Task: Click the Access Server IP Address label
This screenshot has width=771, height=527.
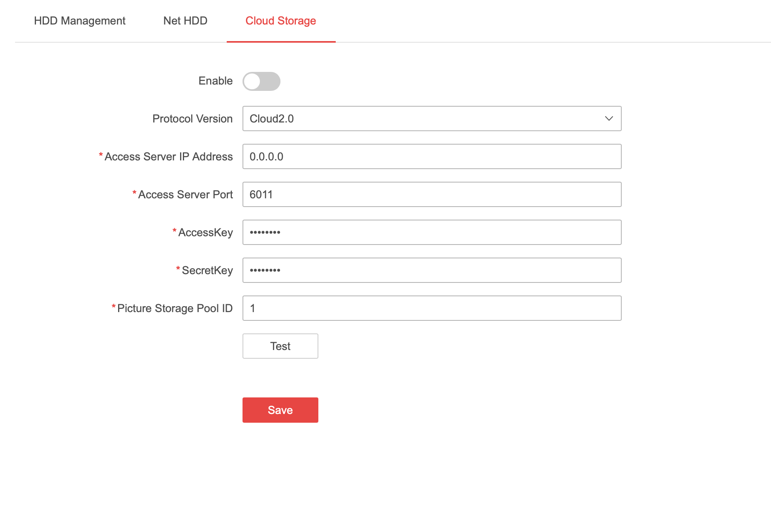Action: pyautogui.click(x=168, y=157)
